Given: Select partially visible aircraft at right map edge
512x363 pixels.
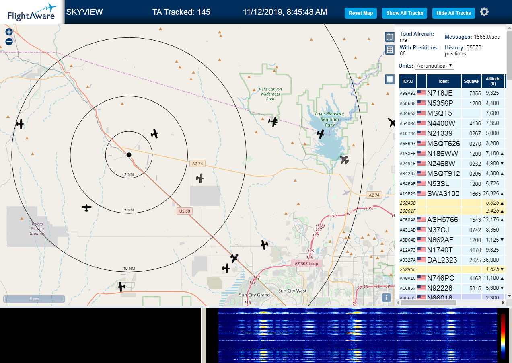Looking at the screenshot, I should tap(391, 122).
